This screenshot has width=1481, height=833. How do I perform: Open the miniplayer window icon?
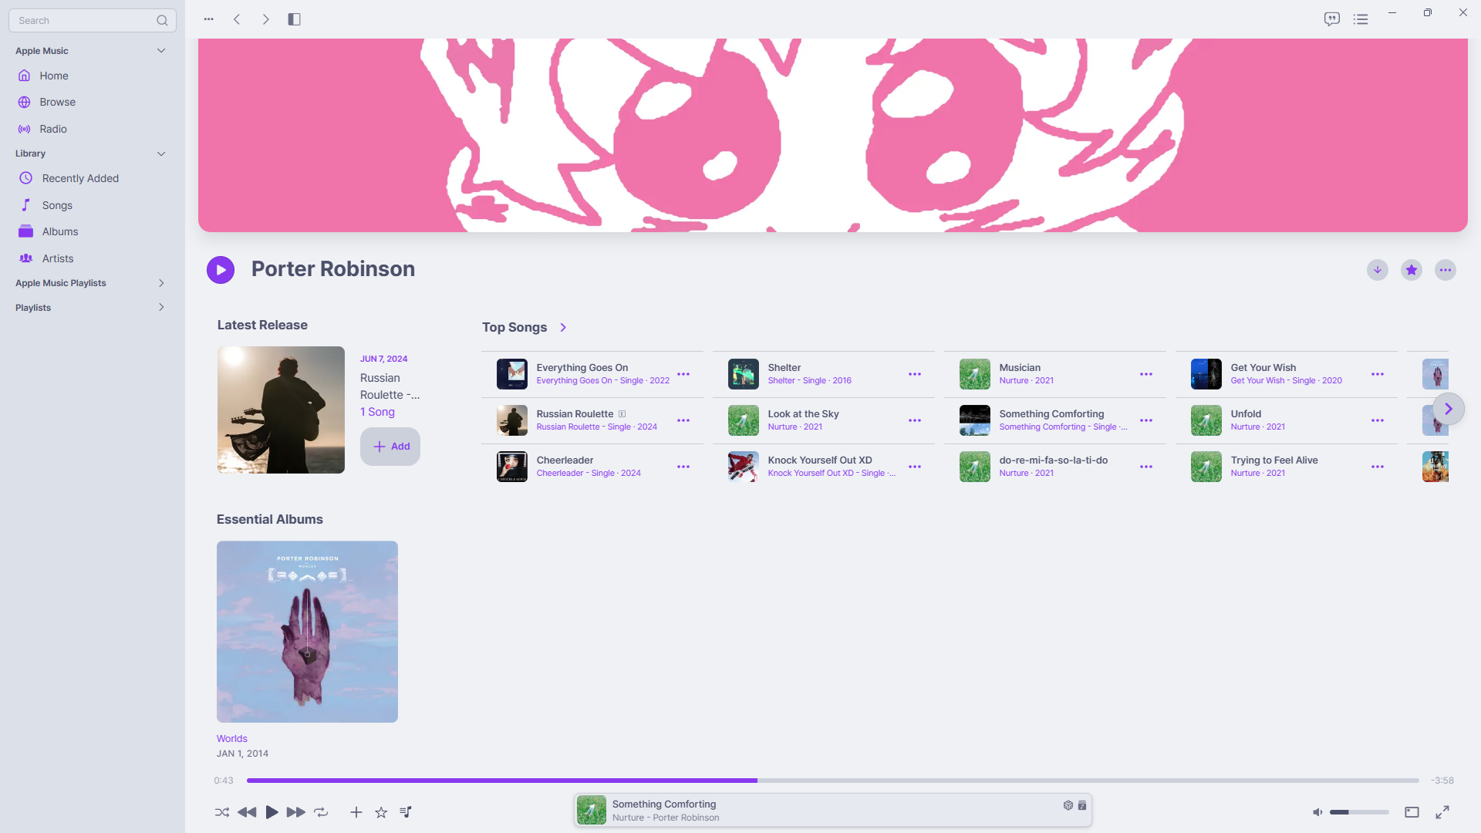point(1412,812)
